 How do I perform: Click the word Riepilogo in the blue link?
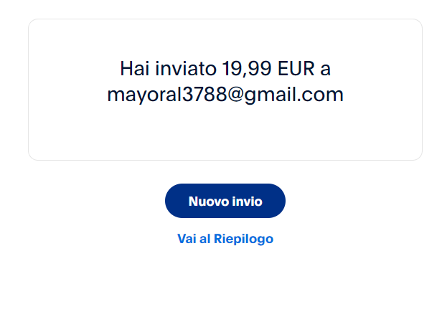click(x=243, y=239)
